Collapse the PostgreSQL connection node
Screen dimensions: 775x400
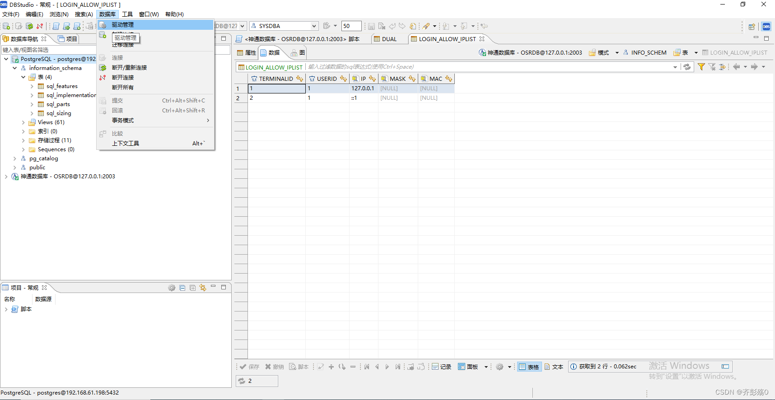click(6, 59)
